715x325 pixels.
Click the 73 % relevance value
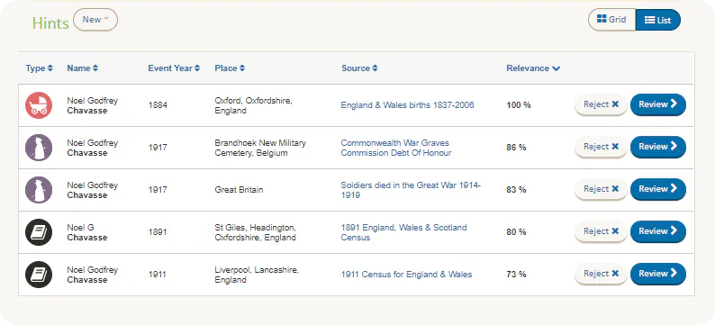coord(516,275)
